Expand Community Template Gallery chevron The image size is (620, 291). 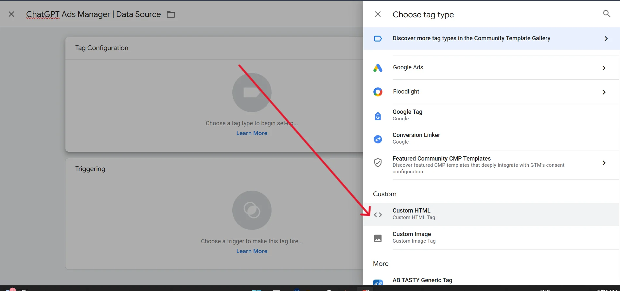(x=606, y=39)
